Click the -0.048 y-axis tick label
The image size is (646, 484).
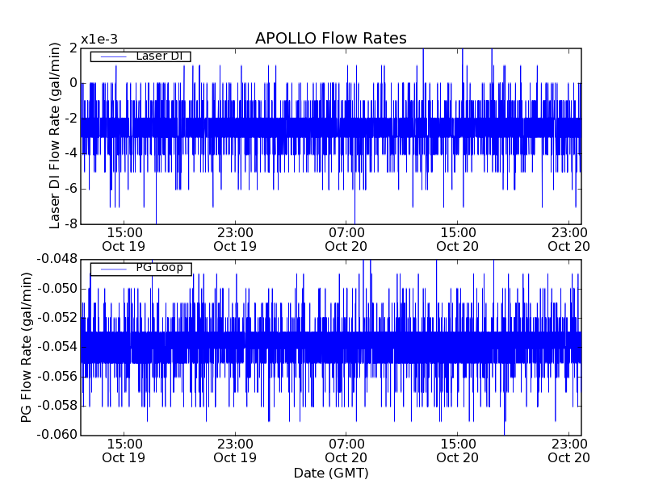coord(57,259)
